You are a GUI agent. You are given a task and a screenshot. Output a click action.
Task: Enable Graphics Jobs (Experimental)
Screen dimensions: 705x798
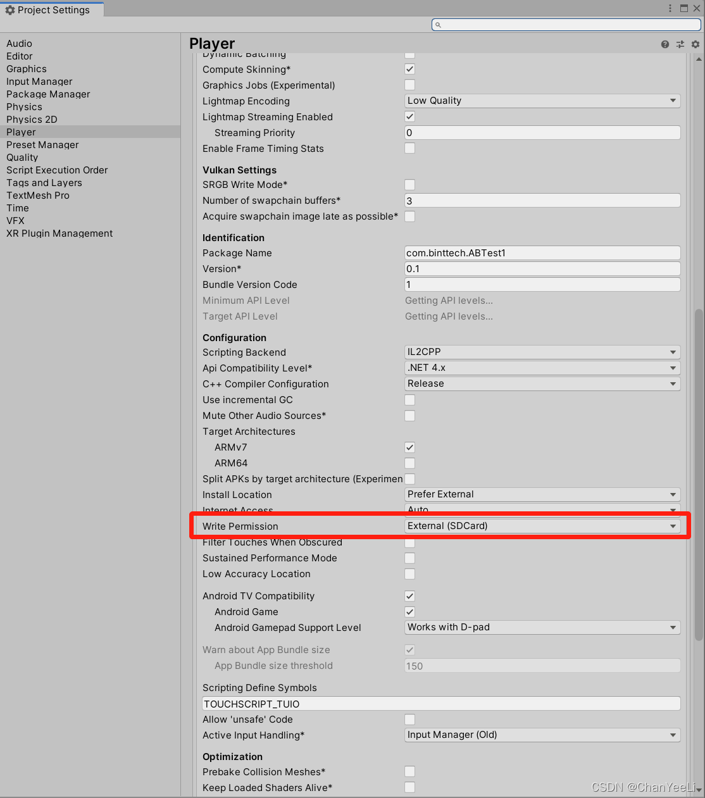(410, 85)
